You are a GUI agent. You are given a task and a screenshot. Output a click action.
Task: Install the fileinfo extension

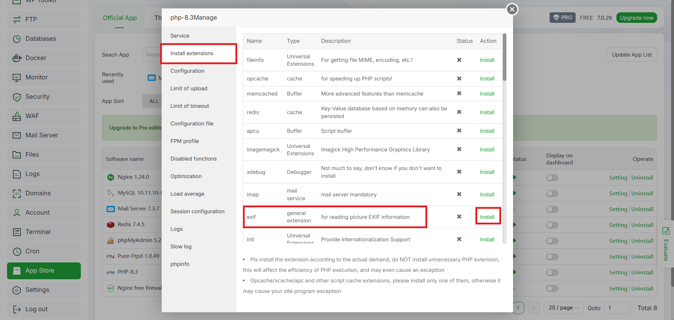[487, 60]
